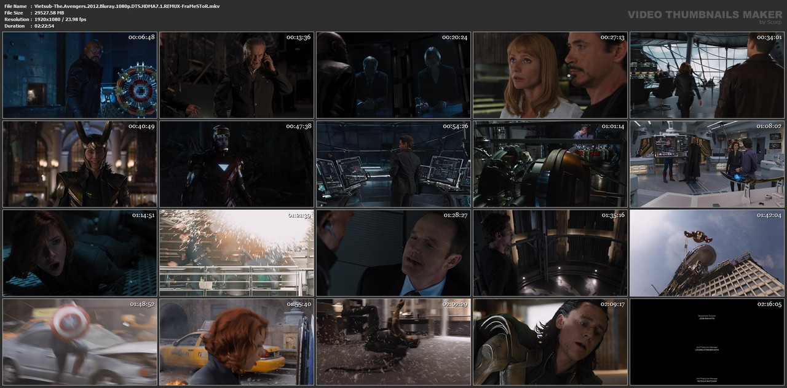Click the file name ending FraMeSToR.mkv
The width and height of the screenshot is (787, 388).
point(127,6)
